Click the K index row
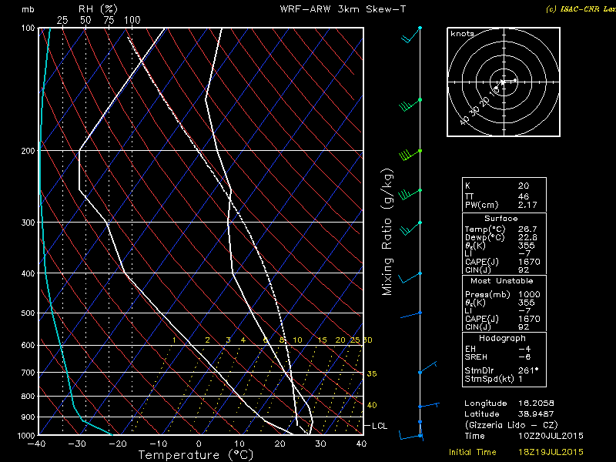The height and width of the screenshot is (462, 616). (x=504, y=186)
